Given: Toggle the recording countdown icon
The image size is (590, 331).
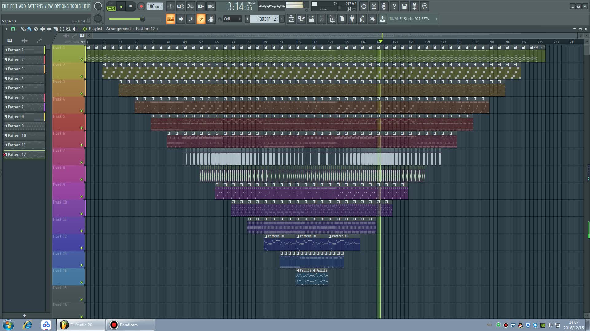Looking at the screenshot, I should 191,6.
